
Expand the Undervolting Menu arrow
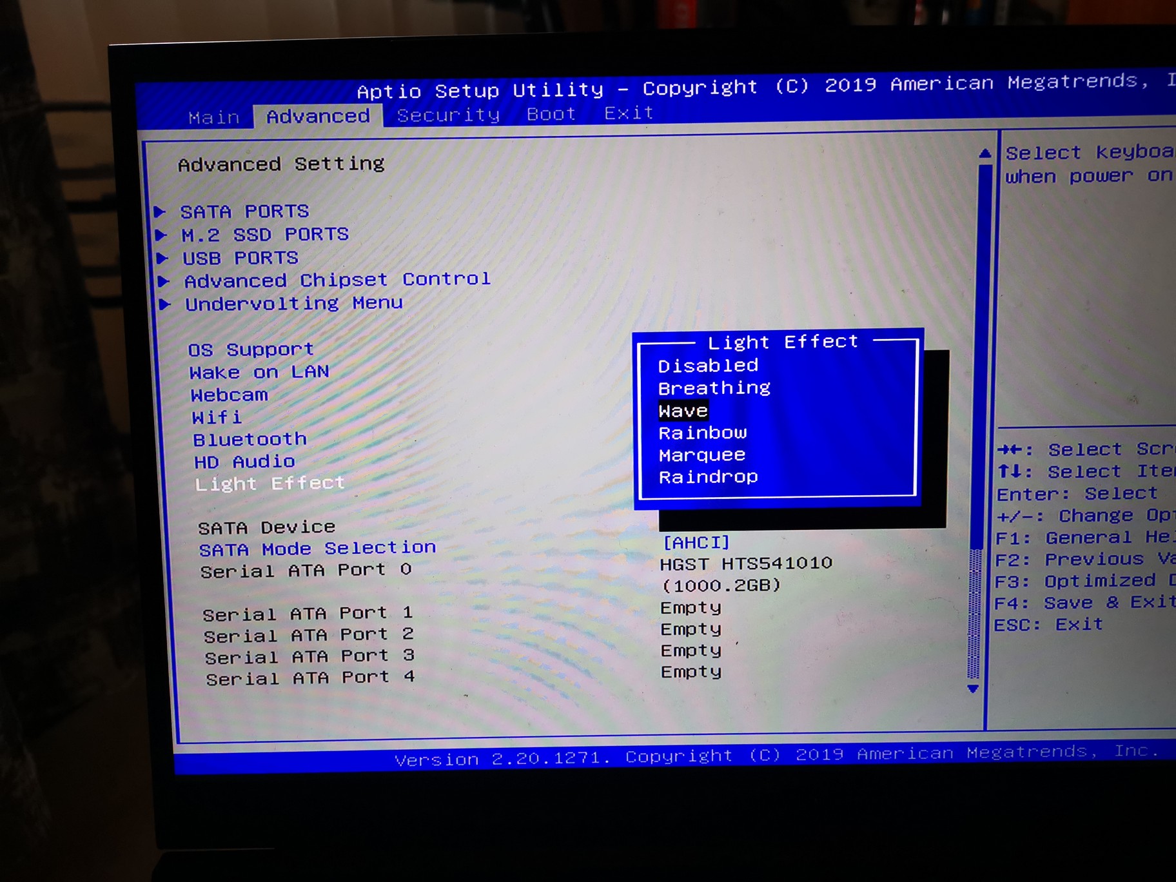tap(165, 304)
